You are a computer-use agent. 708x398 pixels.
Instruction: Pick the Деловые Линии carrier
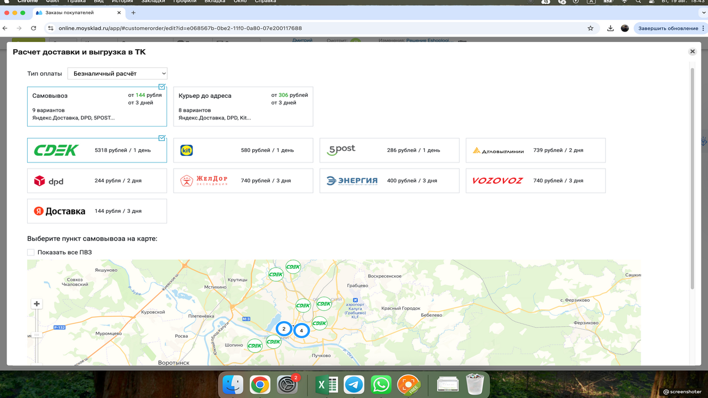point(535,150)
